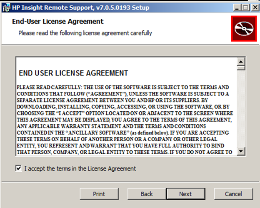Click the disabled maximize window button

tap(246, 8)
